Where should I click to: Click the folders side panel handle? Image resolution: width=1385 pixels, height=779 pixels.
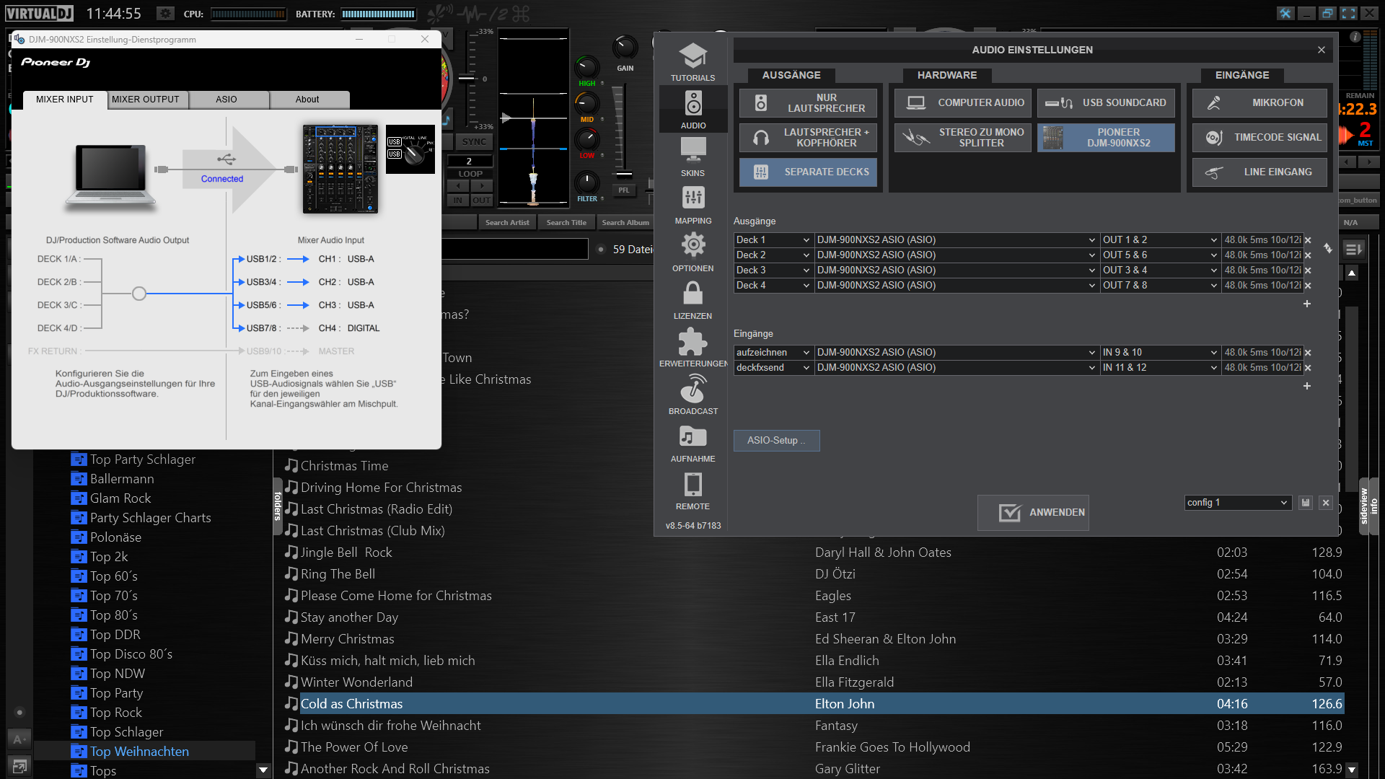point(278,506)
